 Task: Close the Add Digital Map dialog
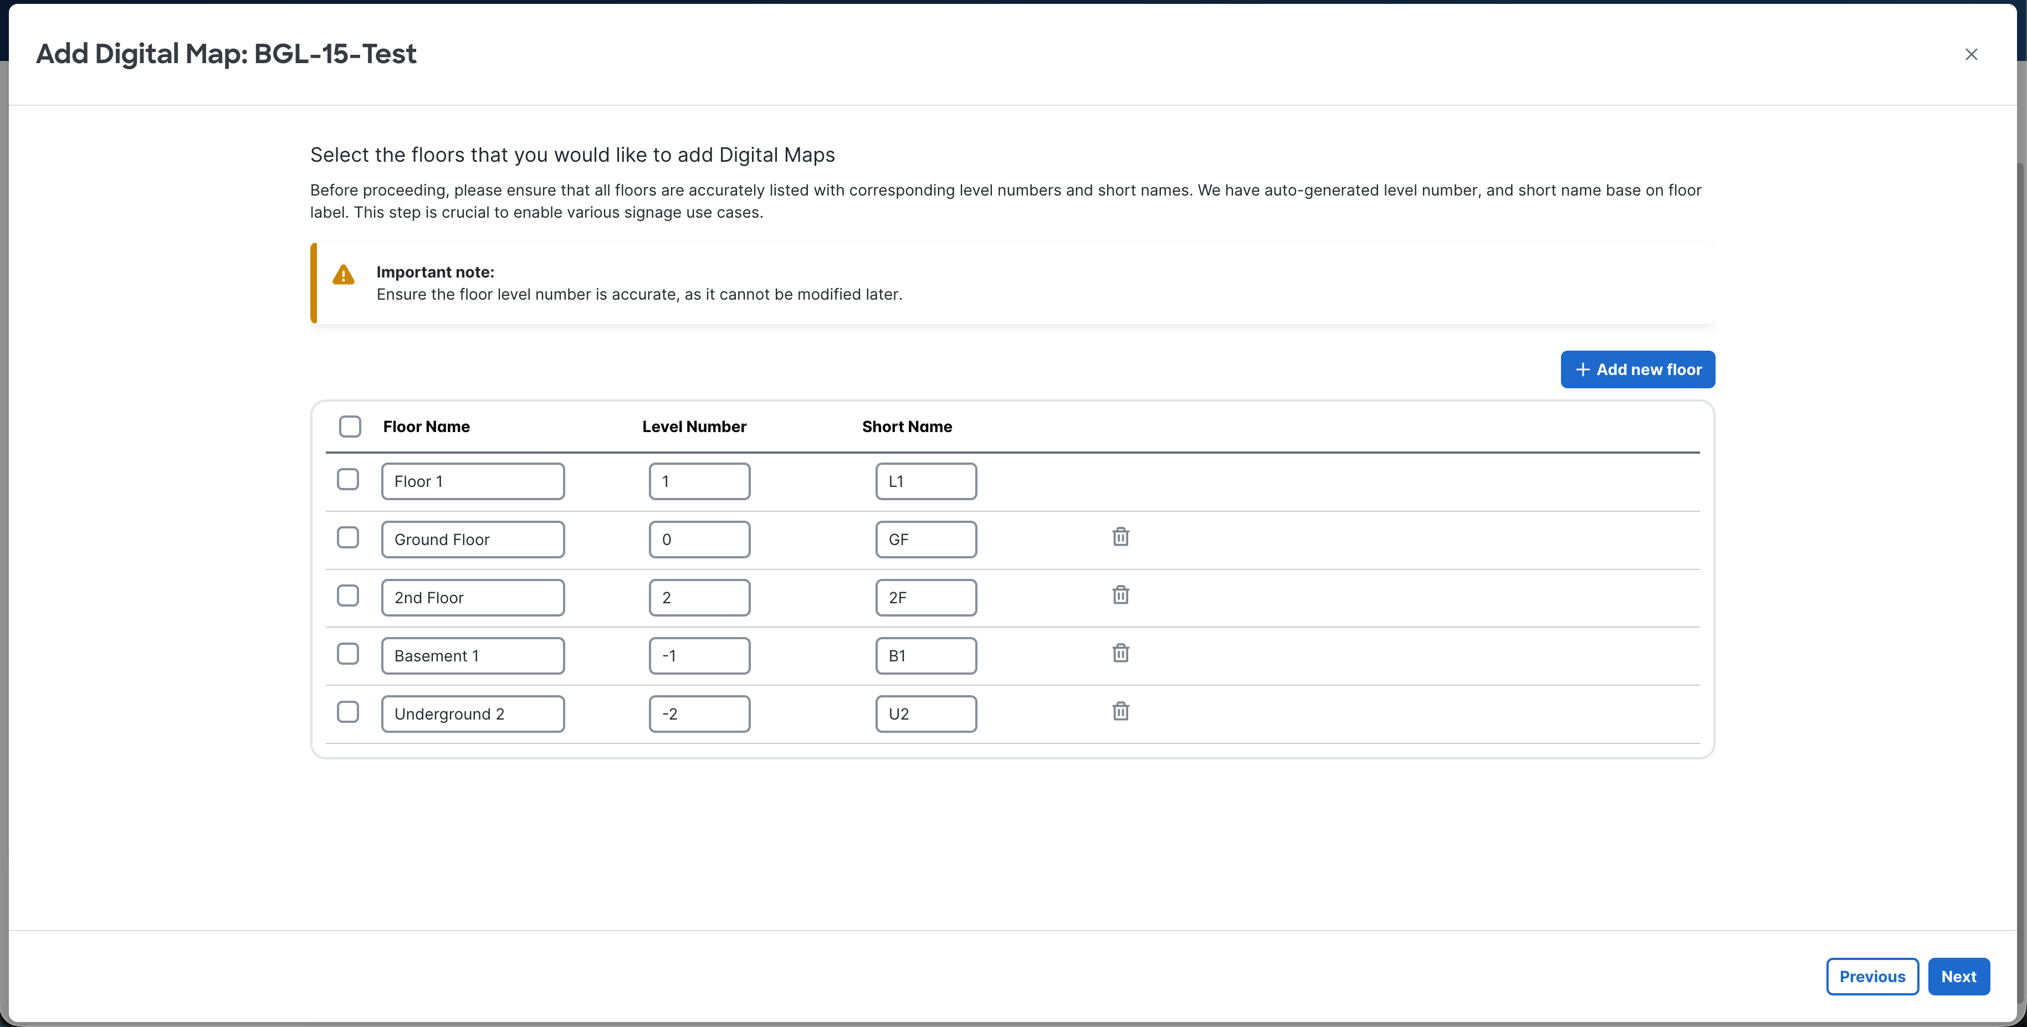coord(1970,54)
